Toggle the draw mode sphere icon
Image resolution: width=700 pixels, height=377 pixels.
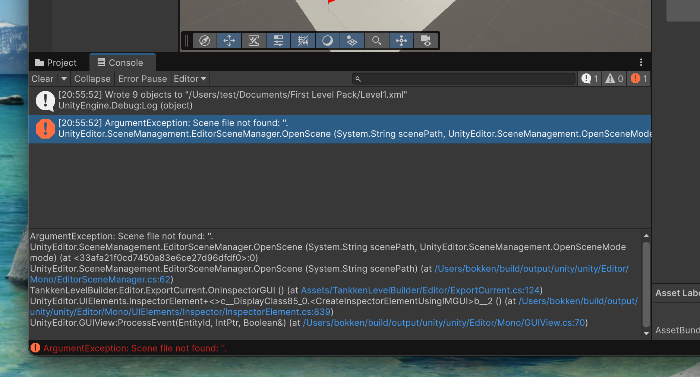[327, 41]
